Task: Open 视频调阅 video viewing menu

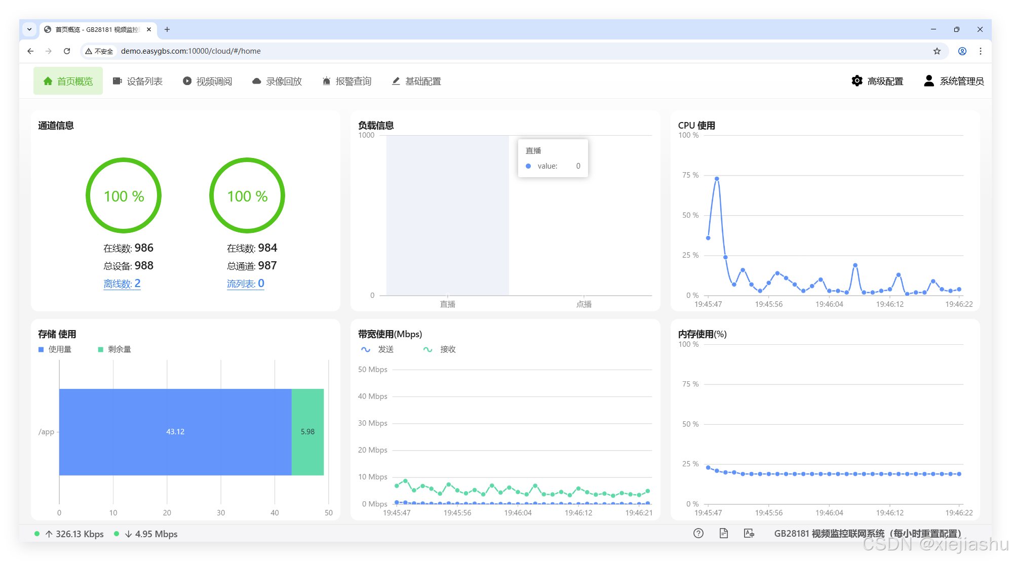Action: (x=207, y=81)
